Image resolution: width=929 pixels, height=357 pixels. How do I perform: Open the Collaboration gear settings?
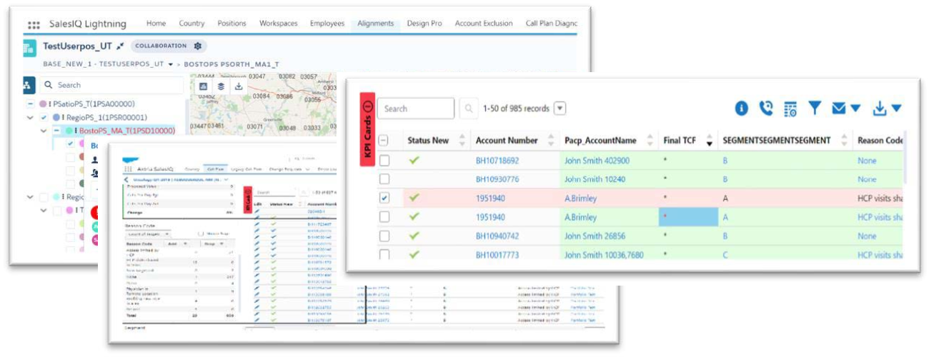(198, 46)
